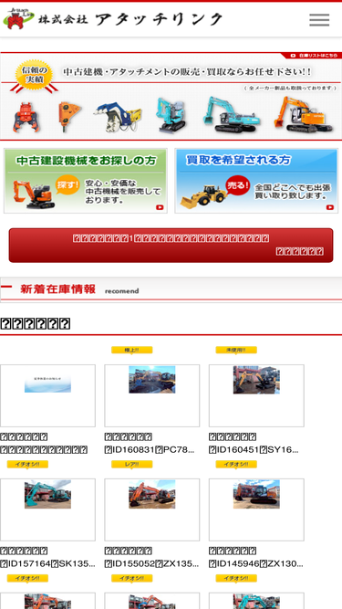Click the レア!! yellow badge
This screenshot has width=342, height=609.
click(x=132, y=464)
